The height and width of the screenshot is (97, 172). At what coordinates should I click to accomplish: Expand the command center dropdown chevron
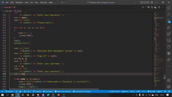[x=134, y=2]
